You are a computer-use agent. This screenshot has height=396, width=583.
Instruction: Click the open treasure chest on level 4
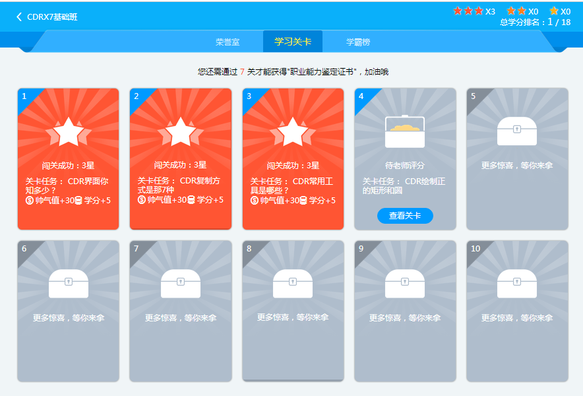pos(405,132)
